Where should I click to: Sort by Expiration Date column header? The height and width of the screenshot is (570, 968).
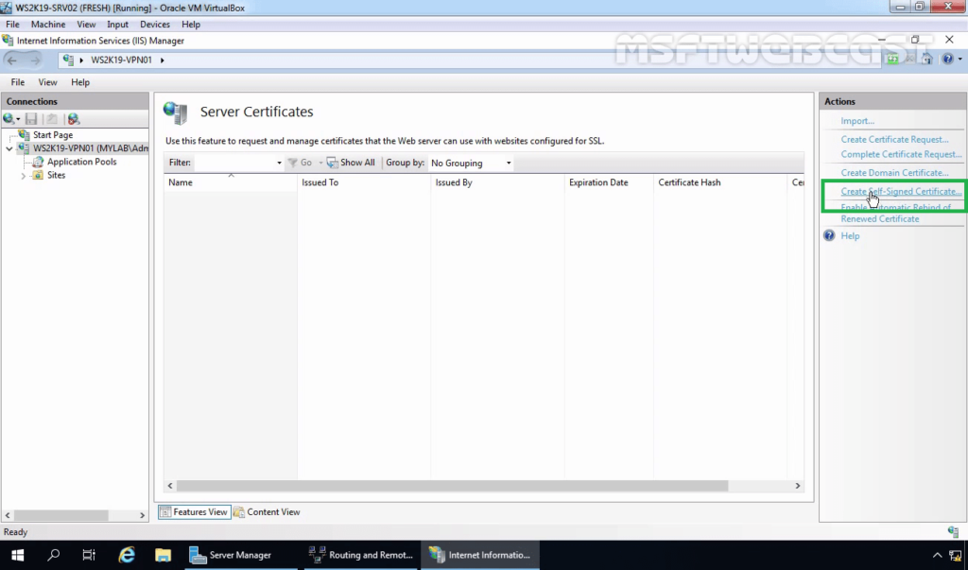pyautogui.click(x=609, y=182)
